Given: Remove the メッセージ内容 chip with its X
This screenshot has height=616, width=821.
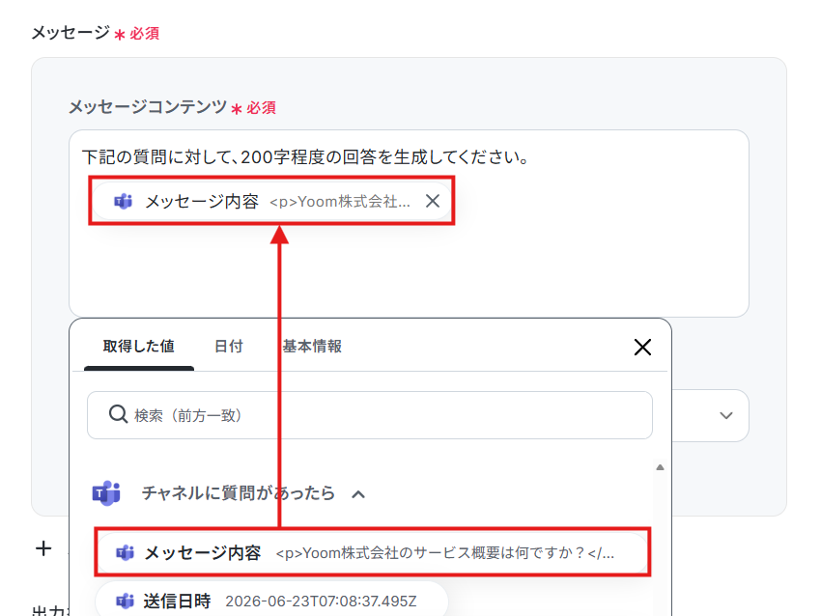Looking at the screenshot, I should (x=433, y=201).
